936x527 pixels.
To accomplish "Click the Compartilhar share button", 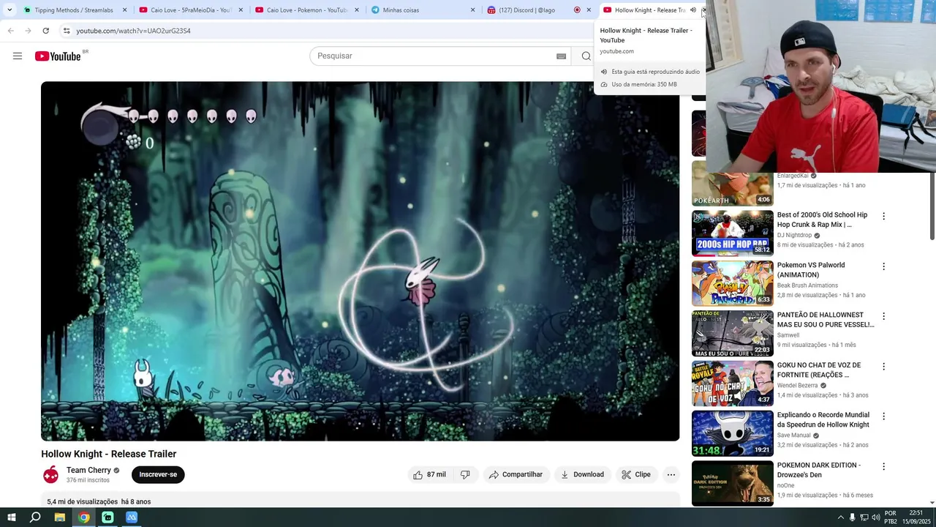I will point(516,474).
